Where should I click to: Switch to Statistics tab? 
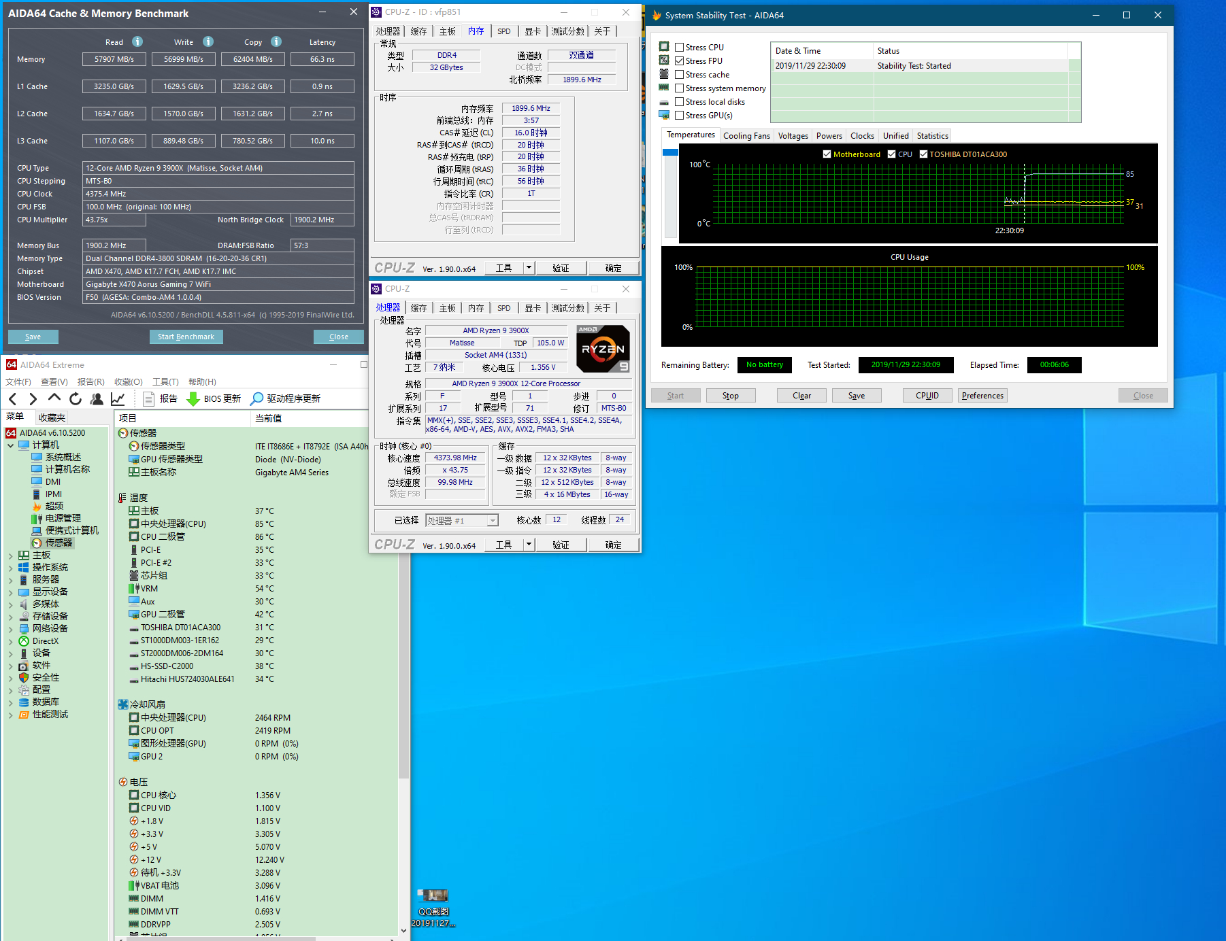[x=932, y=136]
